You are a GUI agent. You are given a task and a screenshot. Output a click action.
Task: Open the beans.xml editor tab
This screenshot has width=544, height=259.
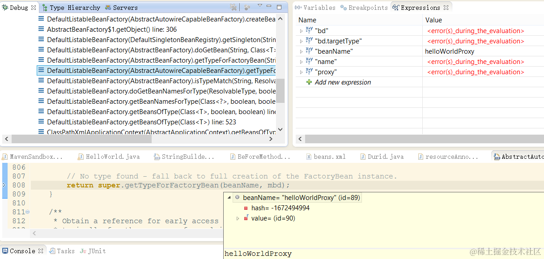326,157
